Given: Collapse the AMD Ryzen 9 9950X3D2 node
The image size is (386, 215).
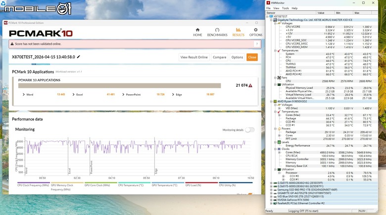Looking at the screenshot, I should [271, 102].
